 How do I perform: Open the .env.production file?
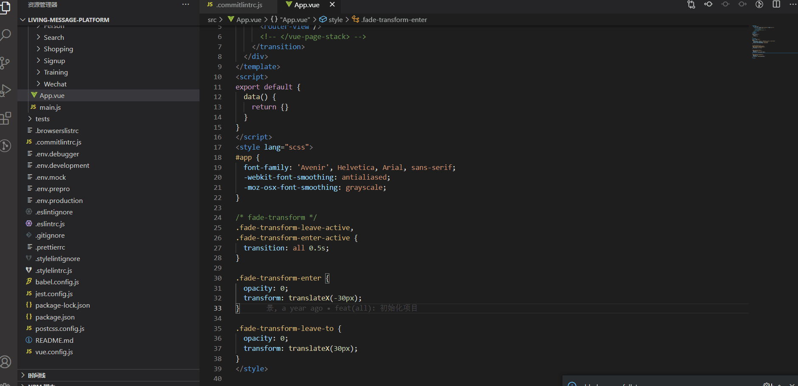tap(108, 201)
